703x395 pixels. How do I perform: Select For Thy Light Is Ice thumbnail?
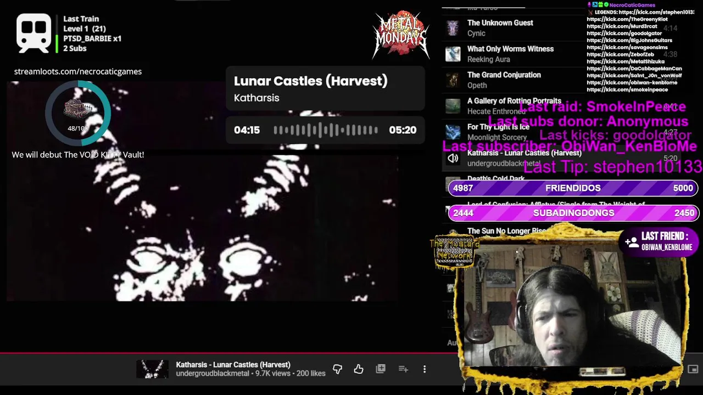(453, 132)
